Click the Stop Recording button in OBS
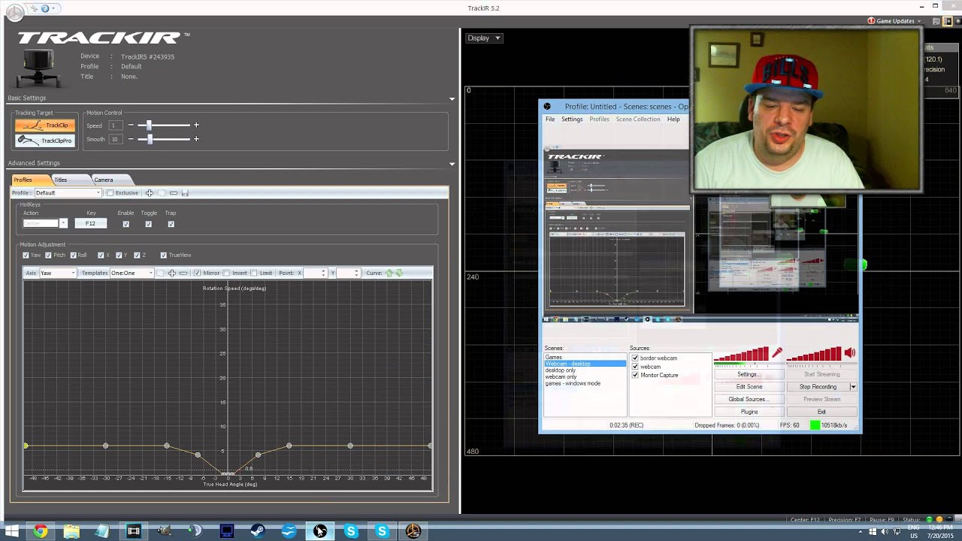Image resolution: width=962 pixels, height=541 pixels. [818, 387]
